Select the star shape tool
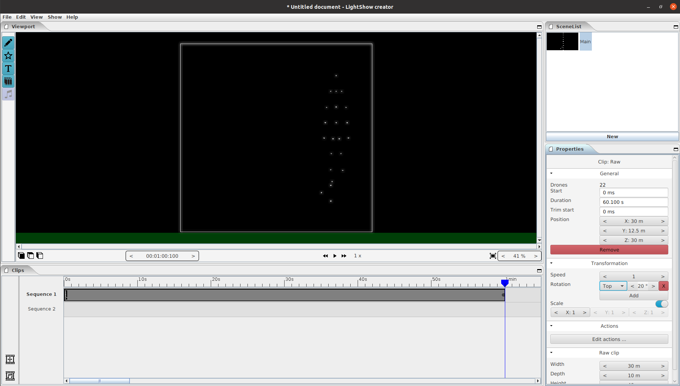This screenshot has width=680, height=386. point(8,56)
